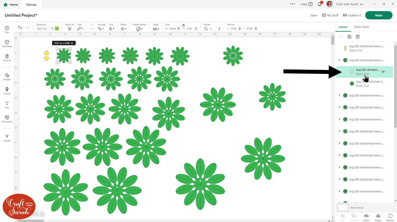Click the green Make button

pyautogui.click(x=378, y=15)
